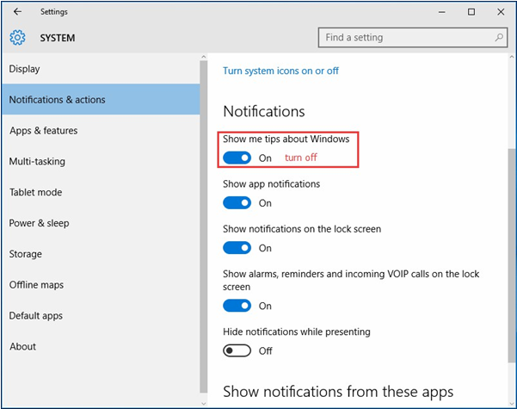Open Default apps settings
The height and width of the screenshot is (409, 517).
[101, 316]
